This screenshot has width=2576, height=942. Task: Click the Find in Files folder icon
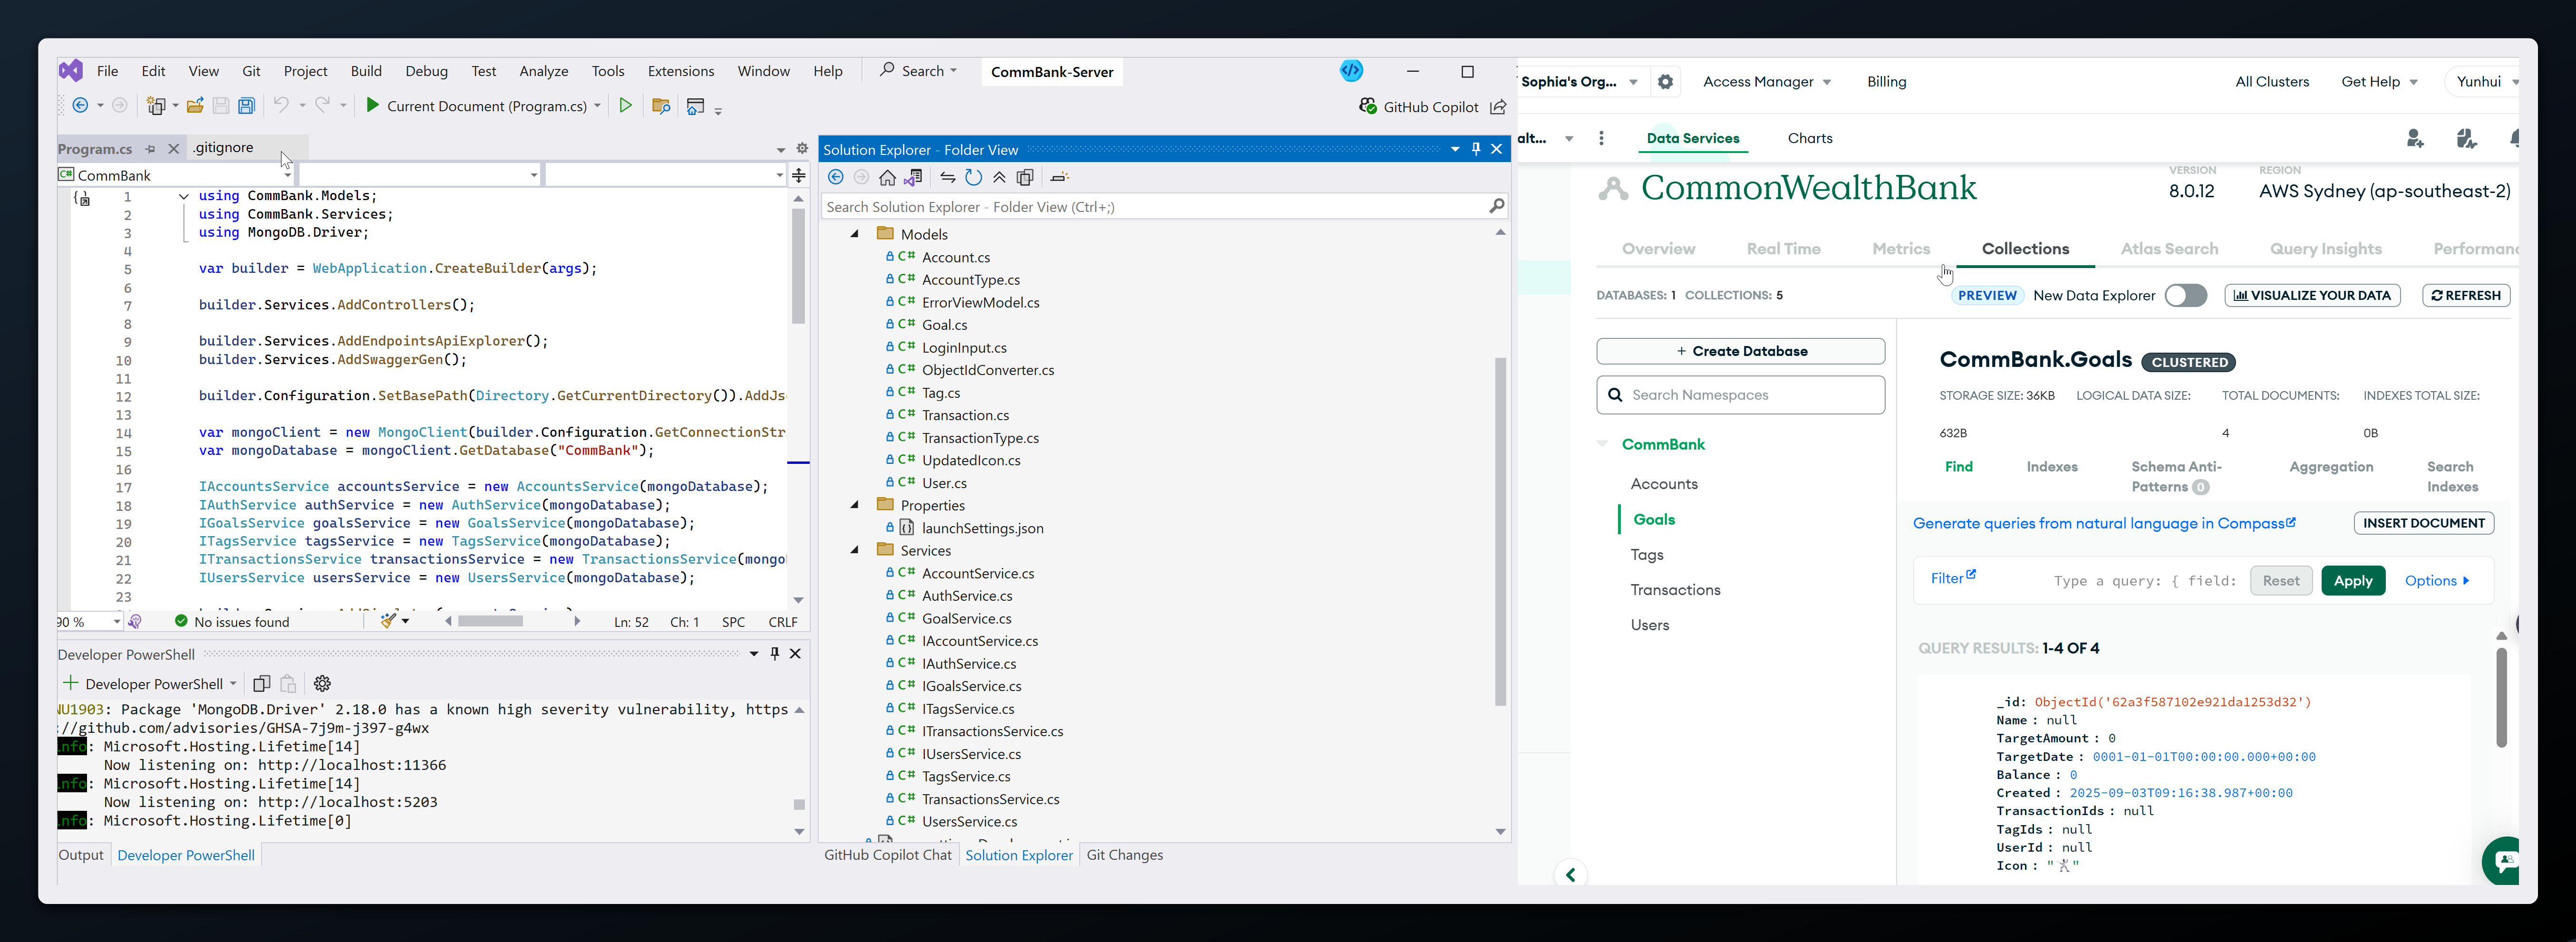pos(660,106)
